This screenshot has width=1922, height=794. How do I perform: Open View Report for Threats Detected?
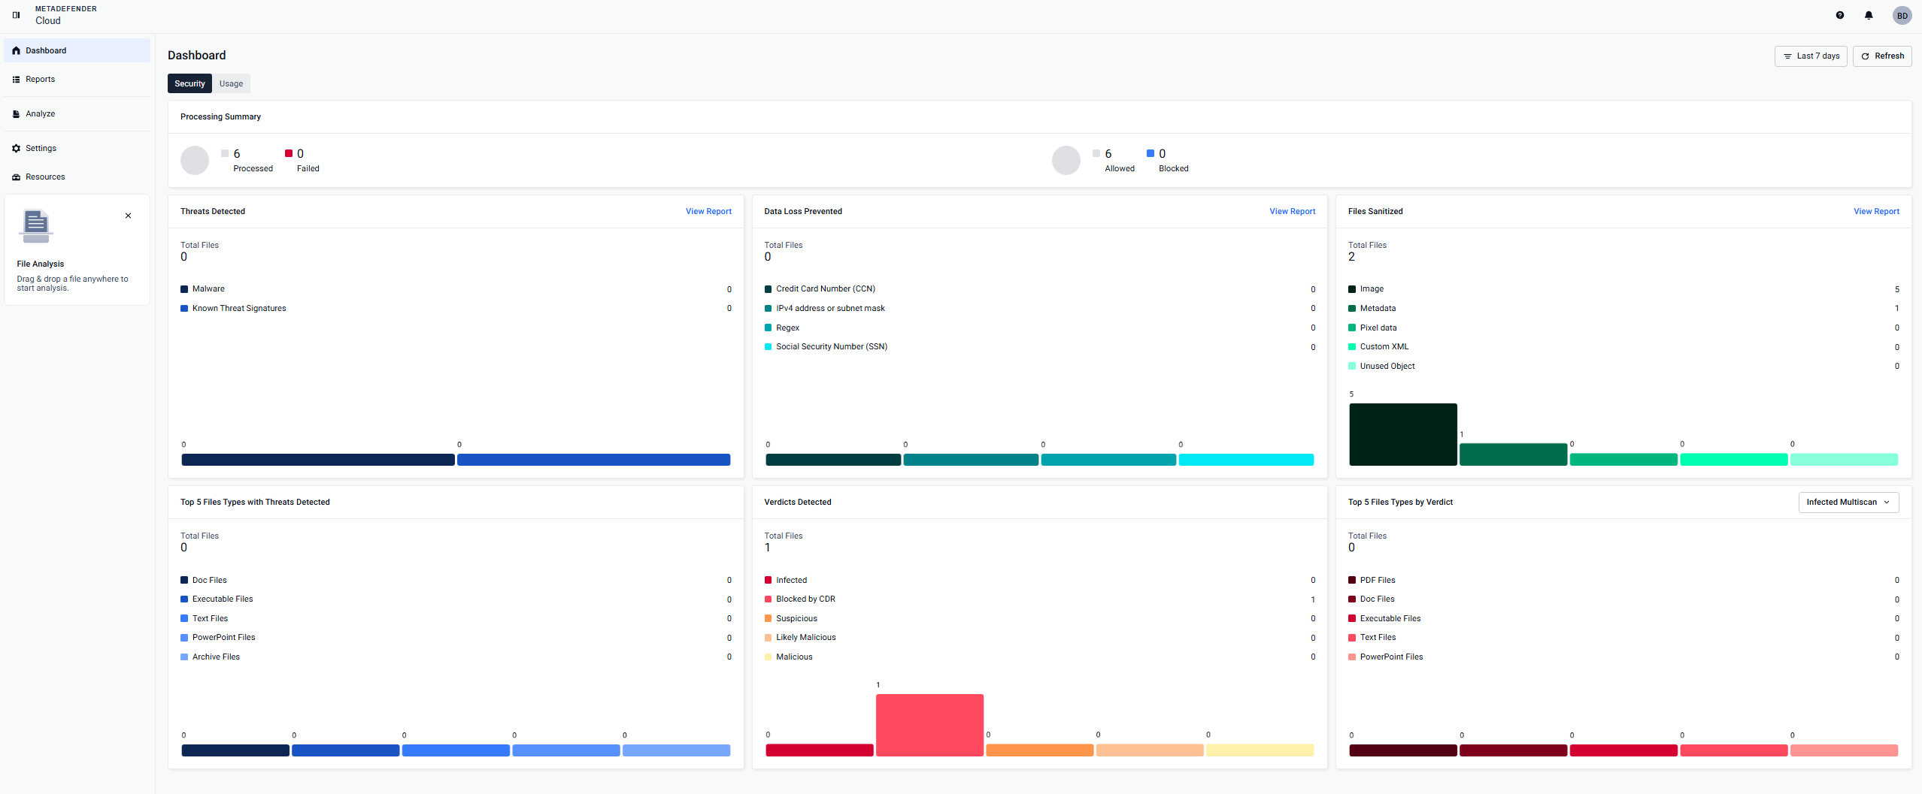tap(708, 212)
